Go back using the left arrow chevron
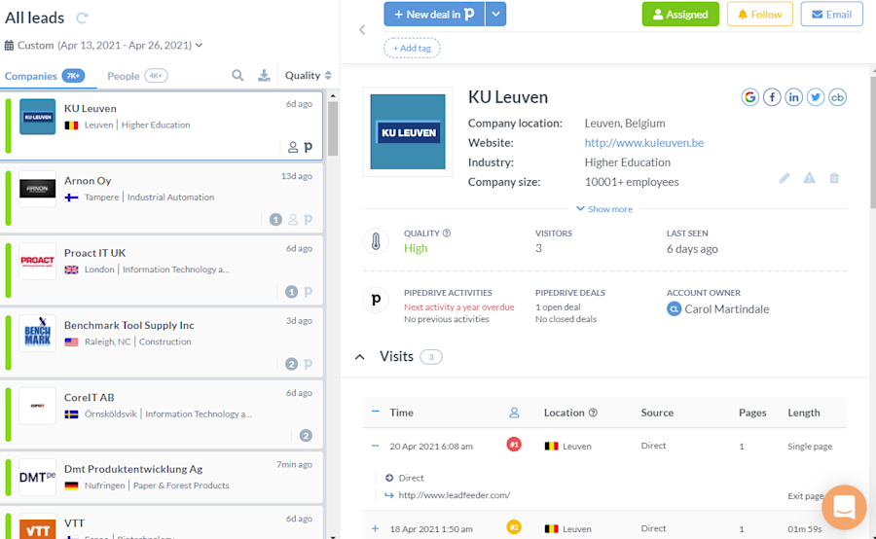876x539 pixels. tap(362, 29)
